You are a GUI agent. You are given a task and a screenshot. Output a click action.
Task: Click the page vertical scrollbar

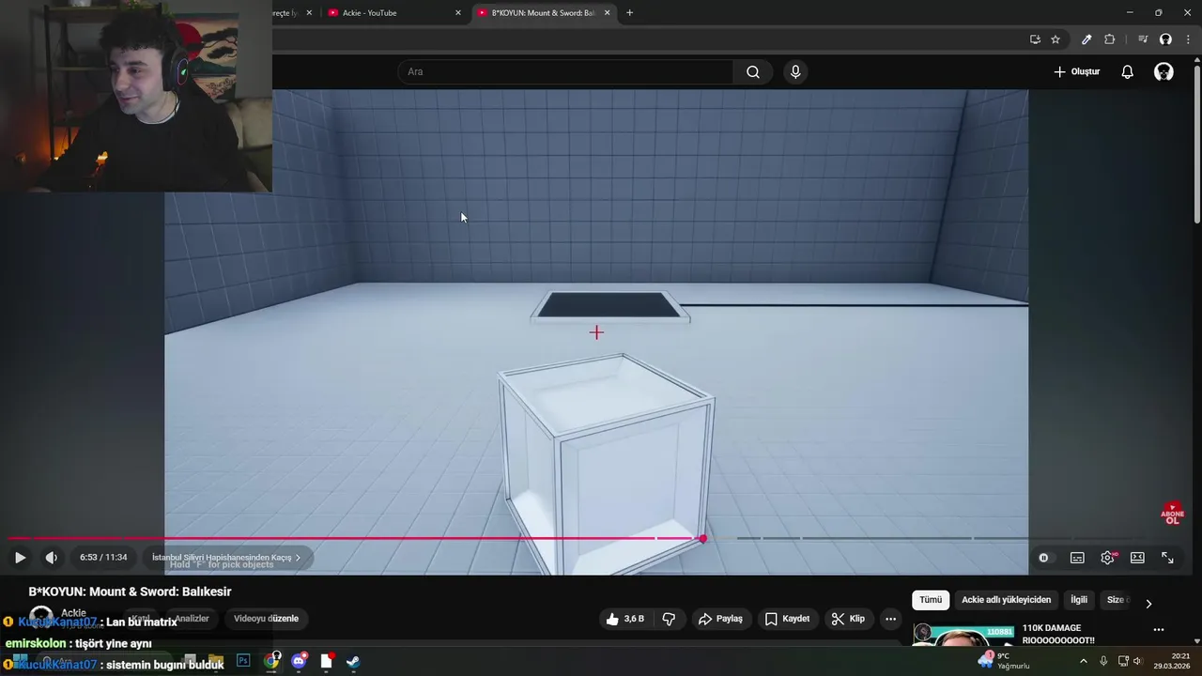click(x=1196, y=141)
